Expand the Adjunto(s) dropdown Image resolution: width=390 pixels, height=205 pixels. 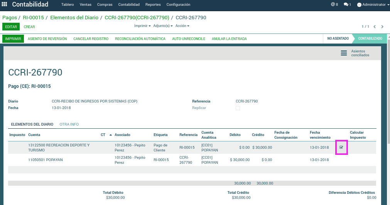click(x=163, y=26)
